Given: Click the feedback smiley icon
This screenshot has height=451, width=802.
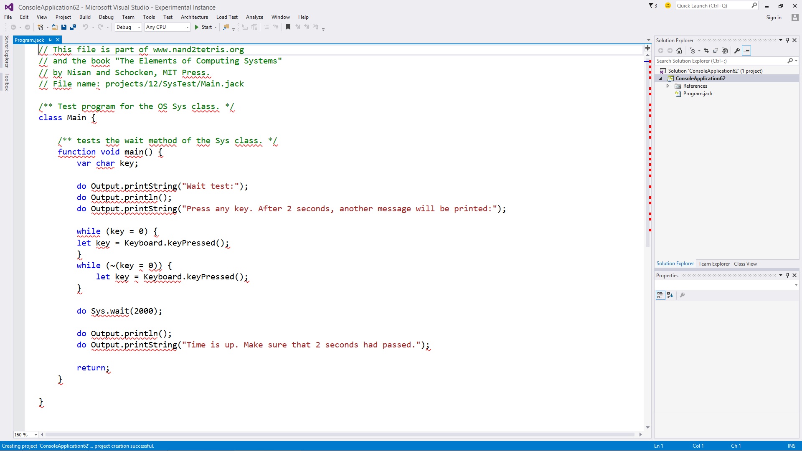Looking at the screenshot, I should [667, 5].
